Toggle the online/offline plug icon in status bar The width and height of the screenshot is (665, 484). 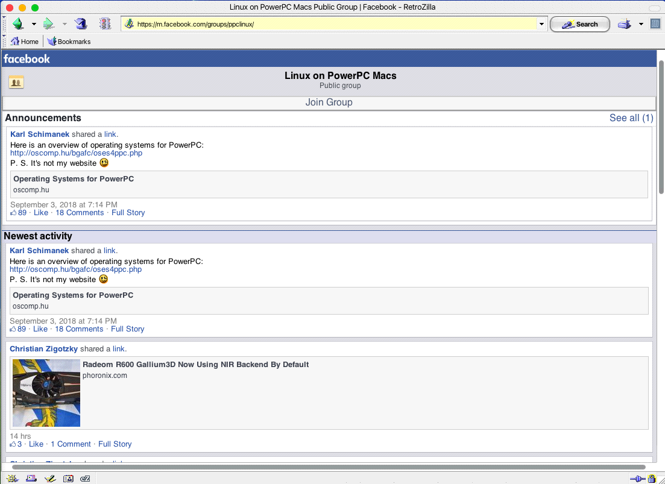[x=637, y=479]
